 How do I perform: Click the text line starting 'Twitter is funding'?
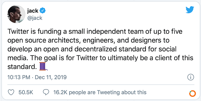click(95, 32)
